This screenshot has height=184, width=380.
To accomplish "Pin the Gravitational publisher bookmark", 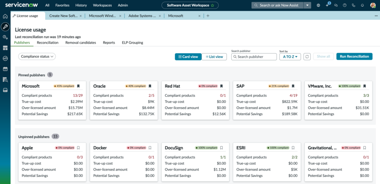I will coord(364,147).
